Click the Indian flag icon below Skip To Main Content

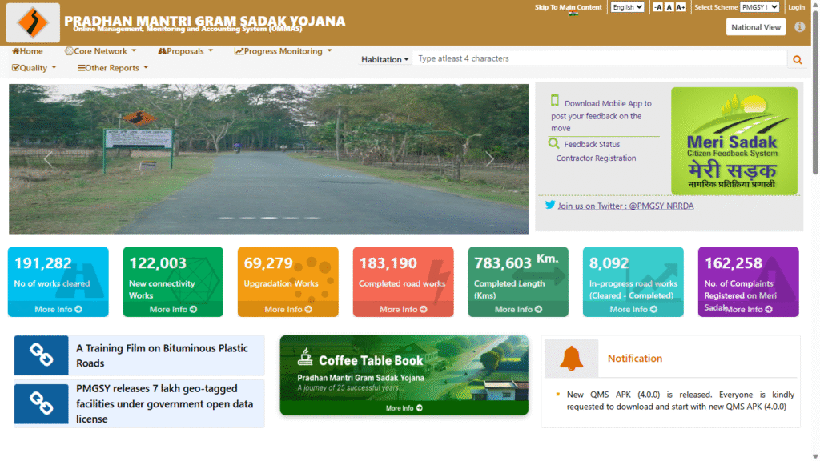(x=573, y=13)
